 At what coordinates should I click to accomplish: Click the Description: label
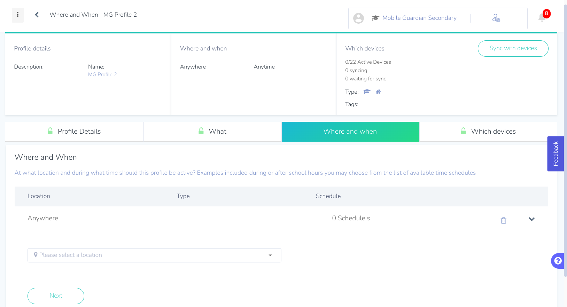tap(29, 67)
